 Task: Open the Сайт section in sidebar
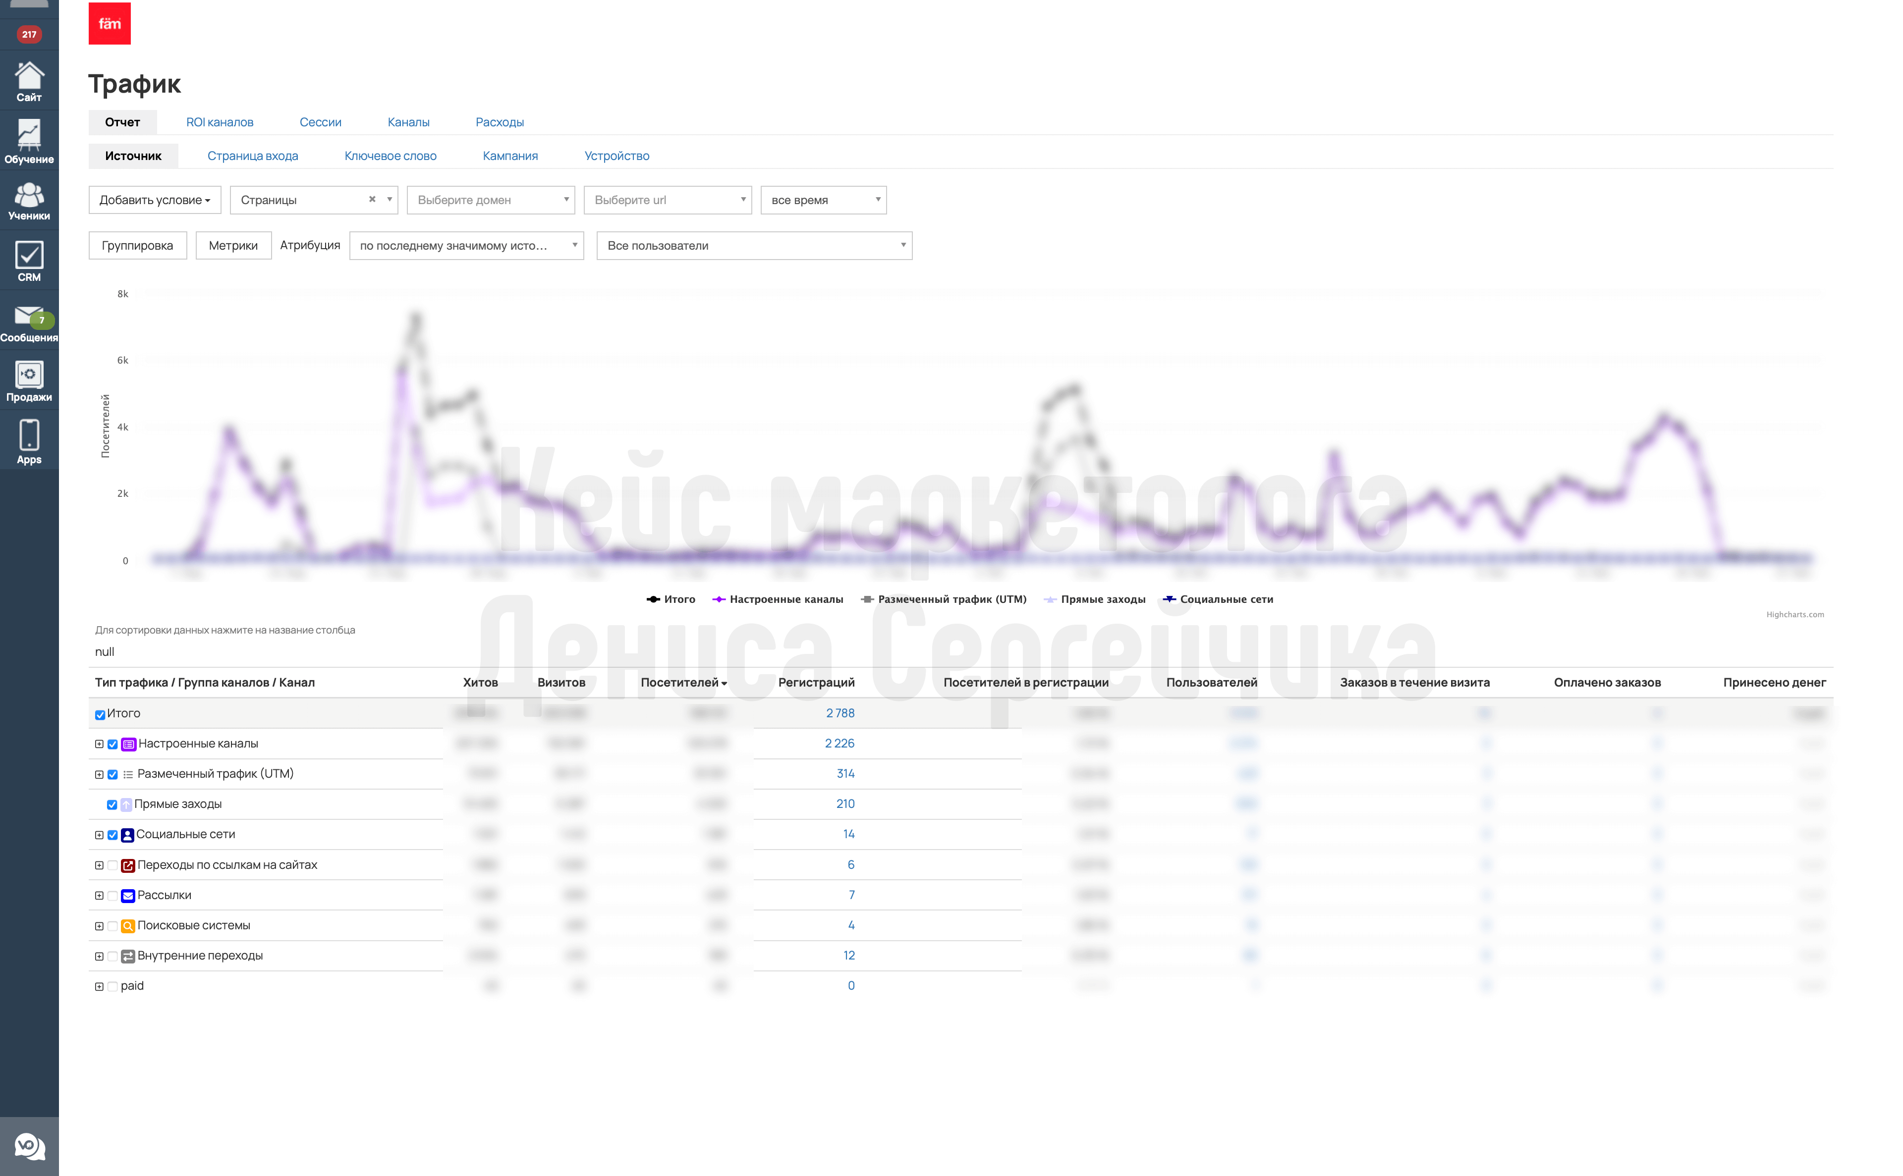[x=29, y=81]
